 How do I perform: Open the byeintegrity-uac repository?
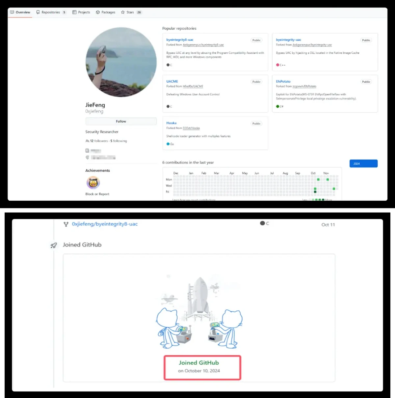pos(288,40)
